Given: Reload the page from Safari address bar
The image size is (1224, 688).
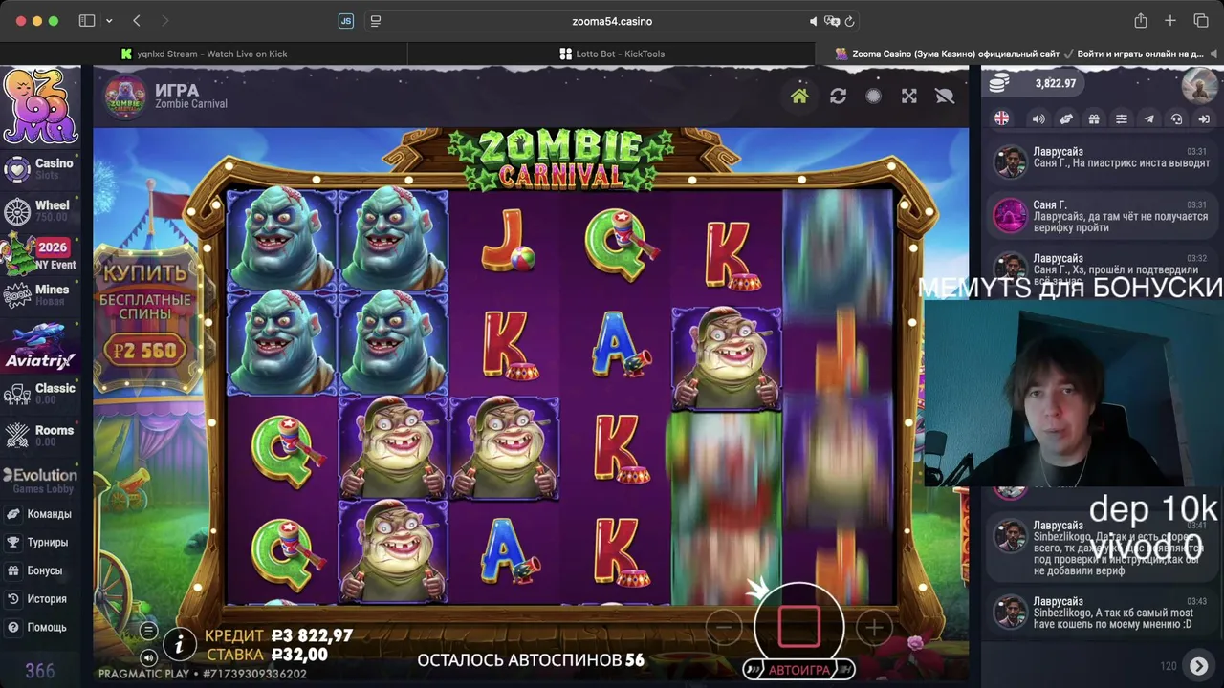Looking at the screenshot, I should point(849,21).
